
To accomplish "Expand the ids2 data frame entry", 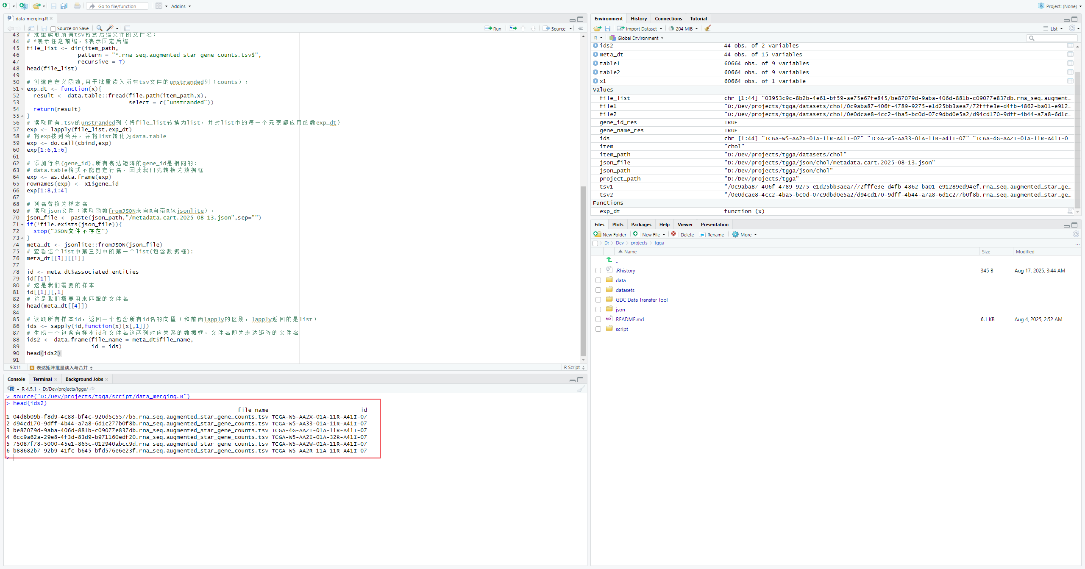I will [x=595, y=45].
